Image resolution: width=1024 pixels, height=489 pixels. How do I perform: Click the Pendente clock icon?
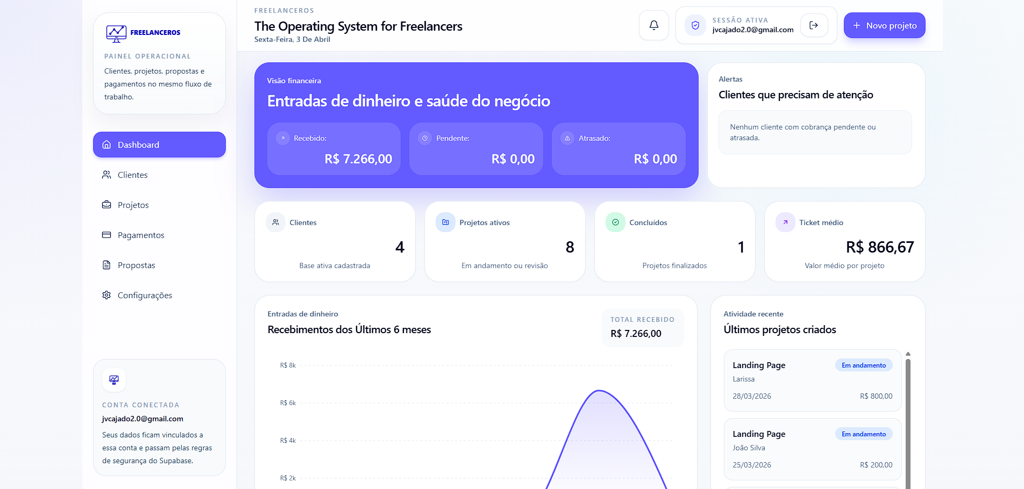(x=425, y=138)
